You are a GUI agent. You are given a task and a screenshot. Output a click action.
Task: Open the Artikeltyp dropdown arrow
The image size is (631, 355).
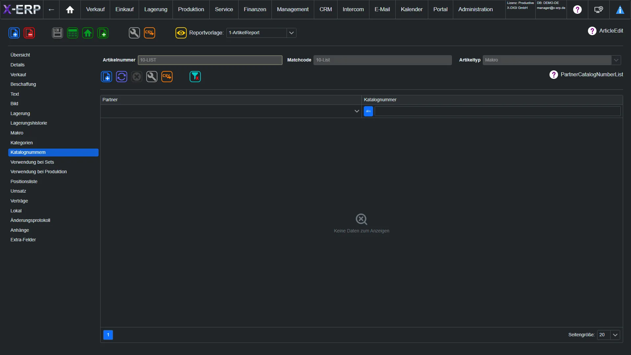616,60
